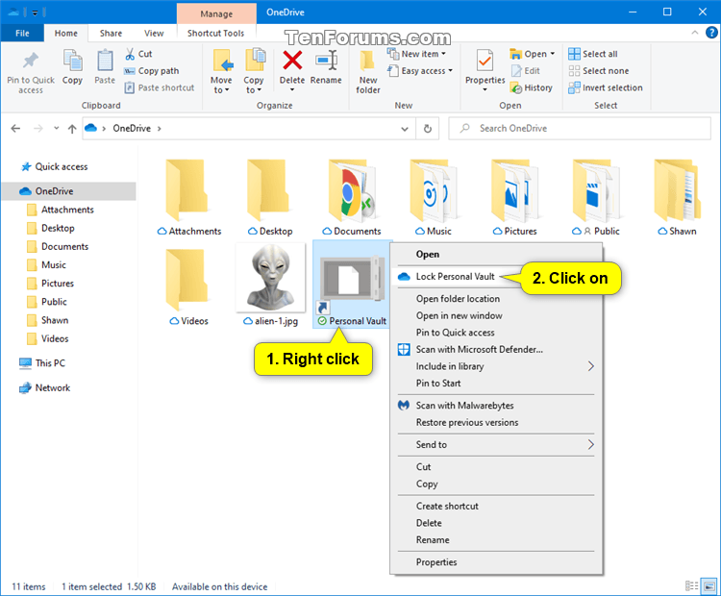The width and height of the screenshot is (721, 596).
Task: Choose Open folder location
Action: (x=458, y=299)
